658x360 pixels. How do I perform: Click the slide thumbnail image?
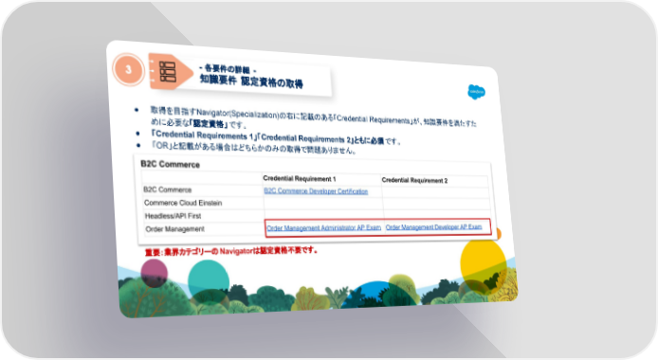(312, 179)
